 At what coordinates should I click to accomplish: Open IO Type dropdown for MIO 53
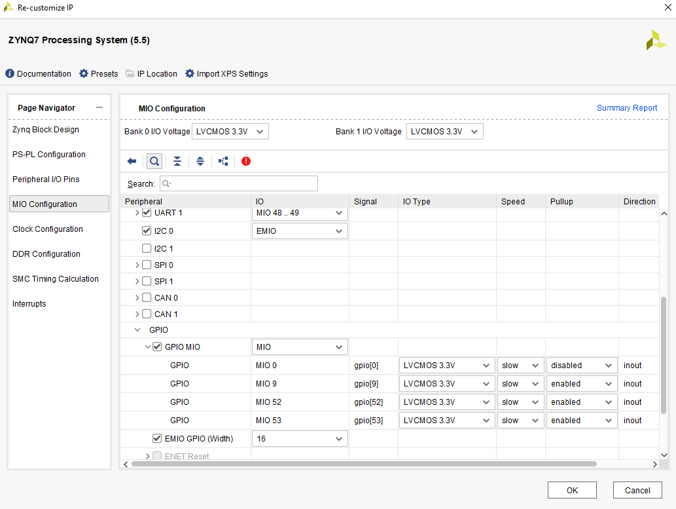pos(447,421)
